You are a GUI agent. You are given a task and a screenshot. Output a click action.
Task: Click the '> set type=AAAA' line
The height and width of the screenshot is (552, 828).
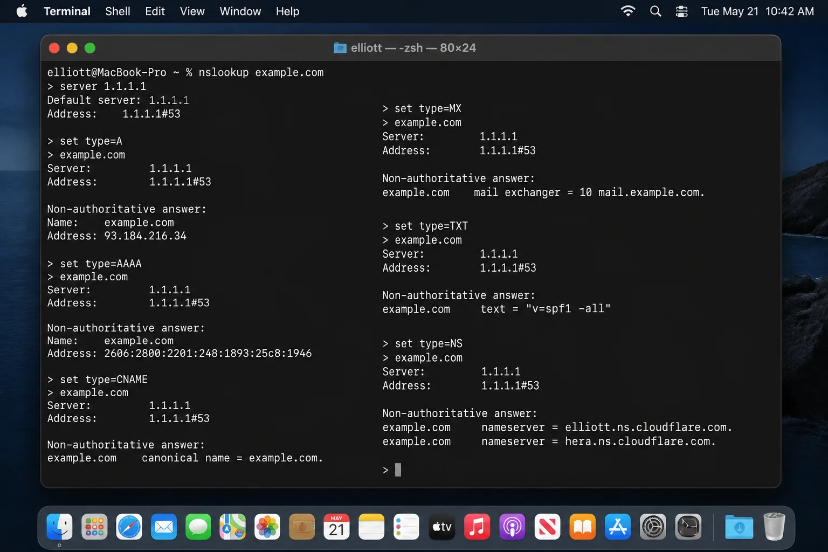94,264
